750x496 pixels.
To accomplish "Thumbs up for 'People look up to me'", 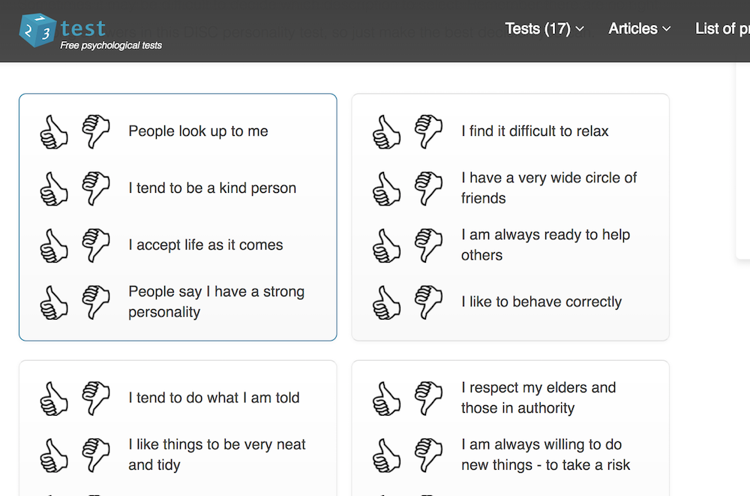I will click(54, 131).
